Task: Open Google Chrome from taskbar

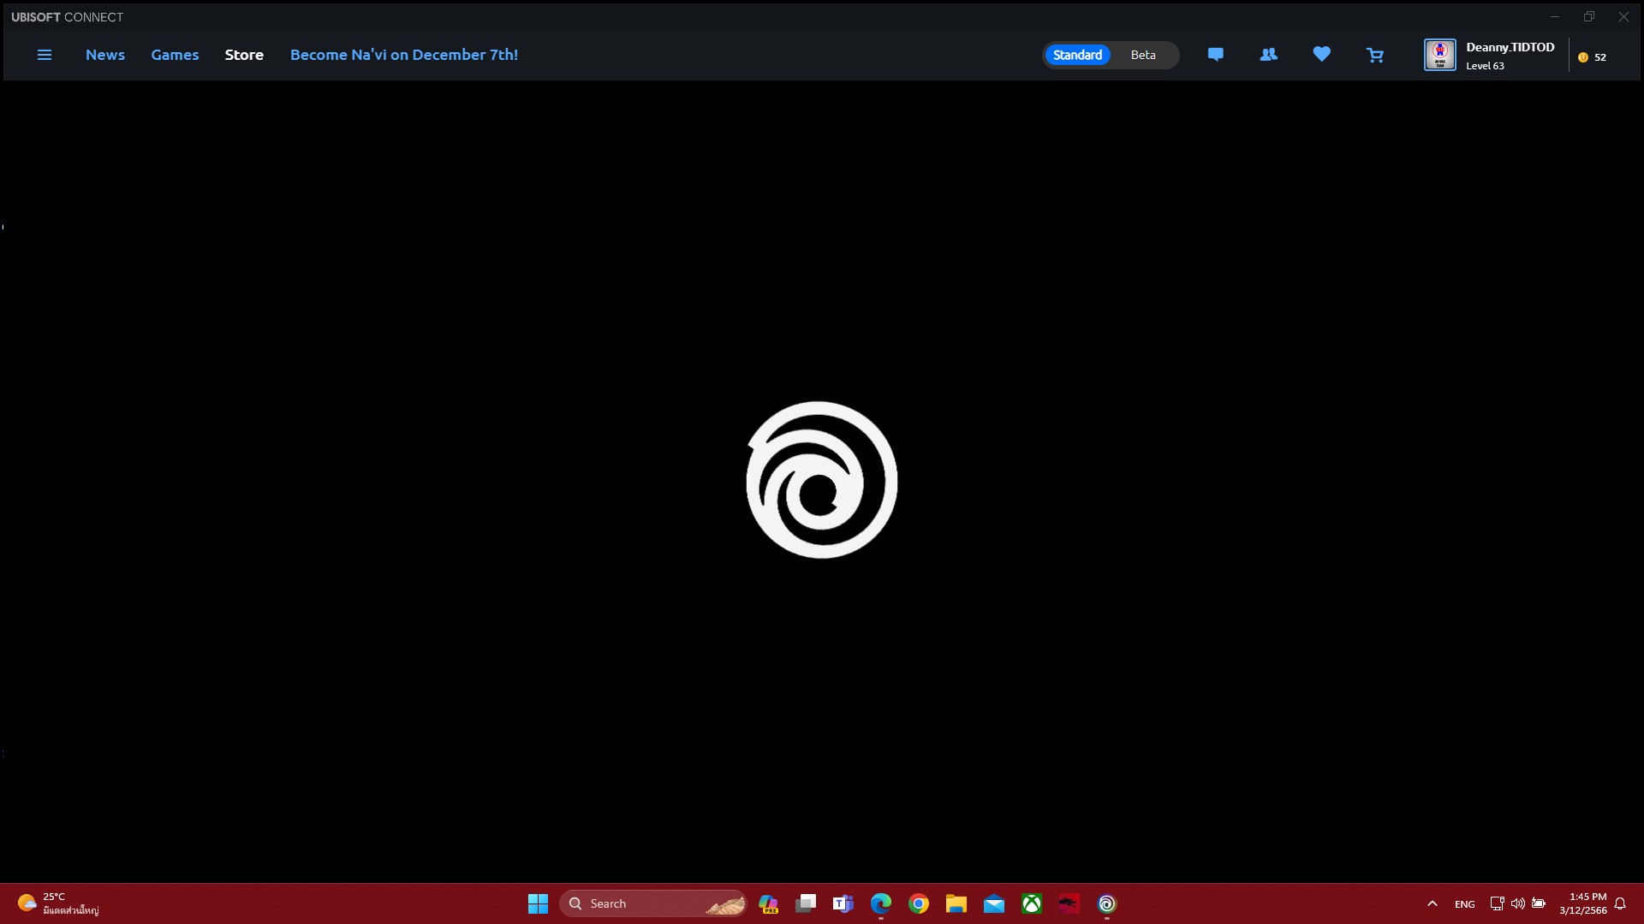Action: [919, 903]
